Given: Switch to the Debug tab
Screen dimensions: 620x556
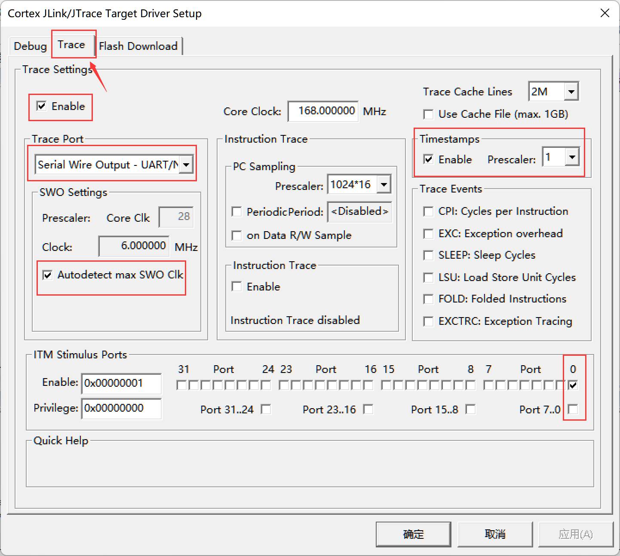Looking at the screenshot, I should click(x=30, y=46).
